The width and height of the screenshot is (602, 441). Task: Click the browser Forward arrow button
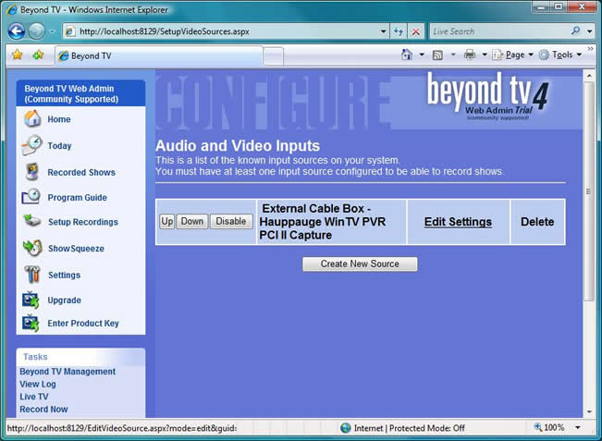coord(37,31)
